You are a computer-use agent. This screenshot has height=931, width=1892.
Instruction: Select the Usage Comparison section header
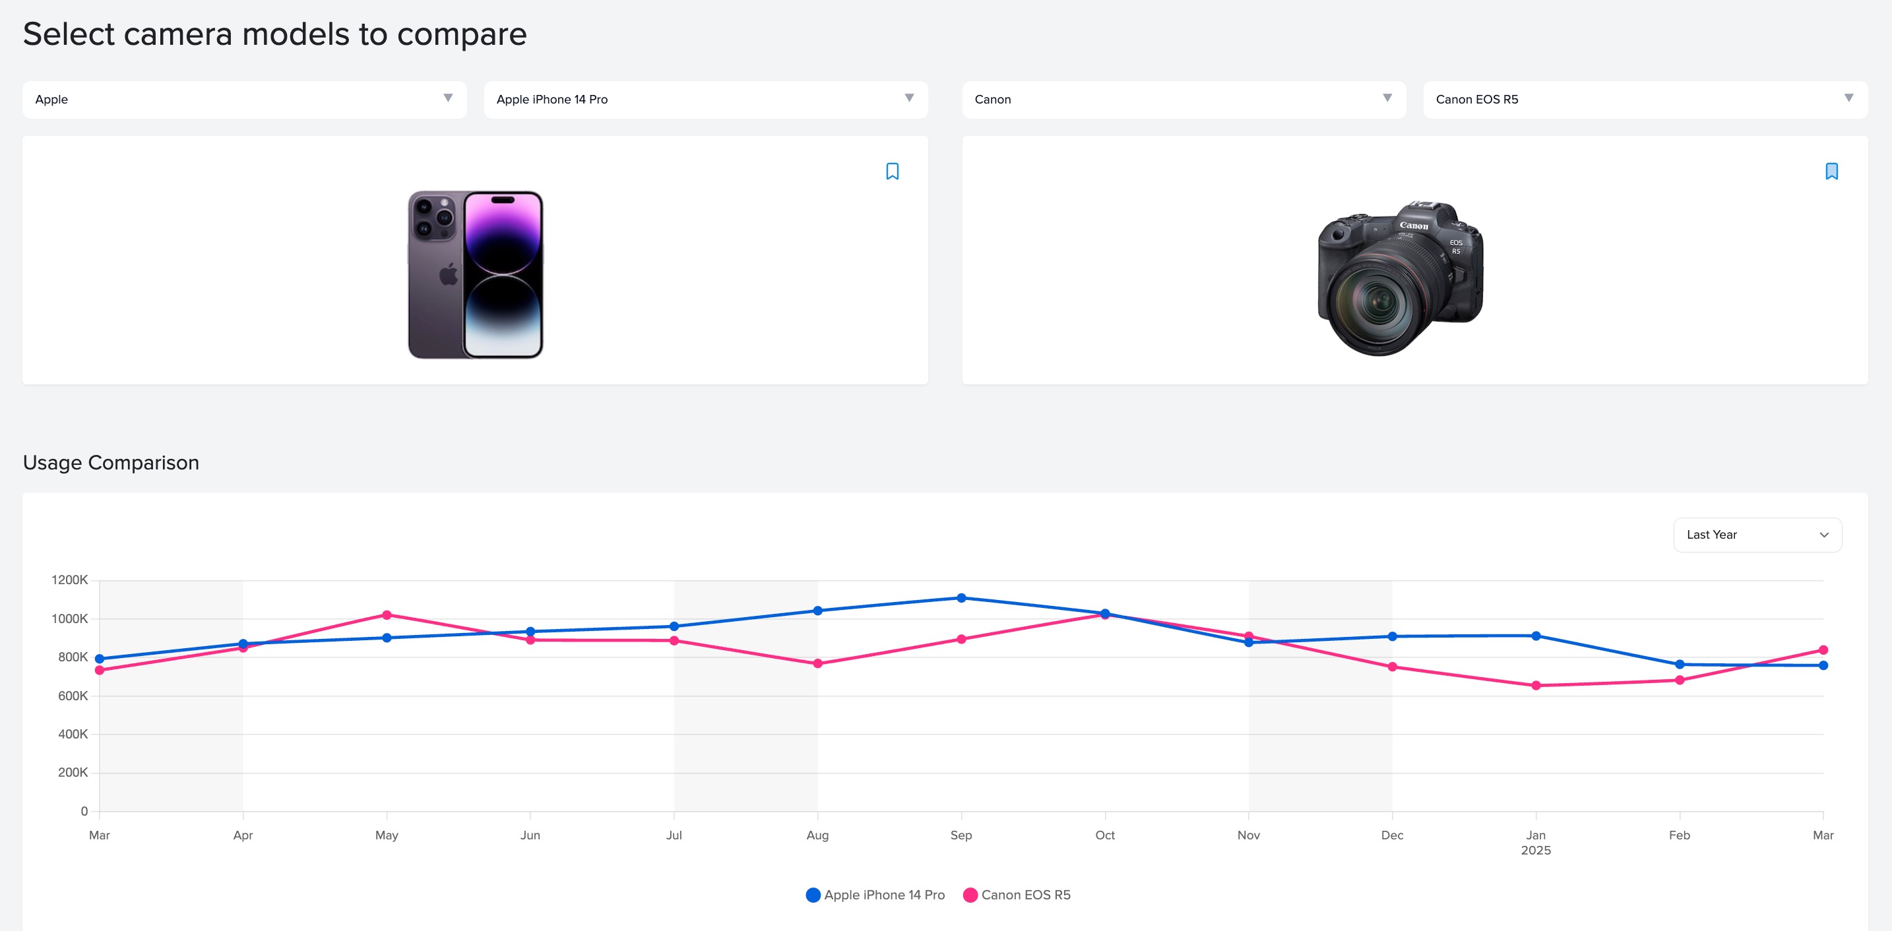pyautogui.click(x=111, y=463)
